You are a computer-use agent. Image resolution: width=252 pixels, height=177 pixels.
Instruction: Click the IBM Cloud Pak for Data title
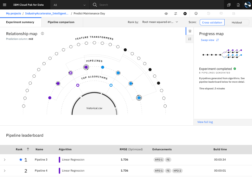coord(28,5)
